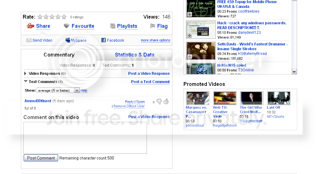Give thumbs down to AmmoBDfinest comment

coord(159,102)
